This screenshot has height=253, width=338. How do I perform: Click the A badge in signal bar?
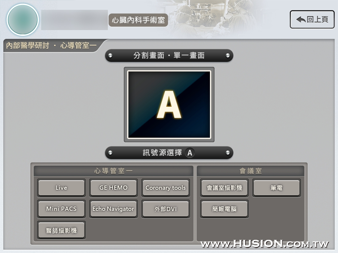(190, 153)
